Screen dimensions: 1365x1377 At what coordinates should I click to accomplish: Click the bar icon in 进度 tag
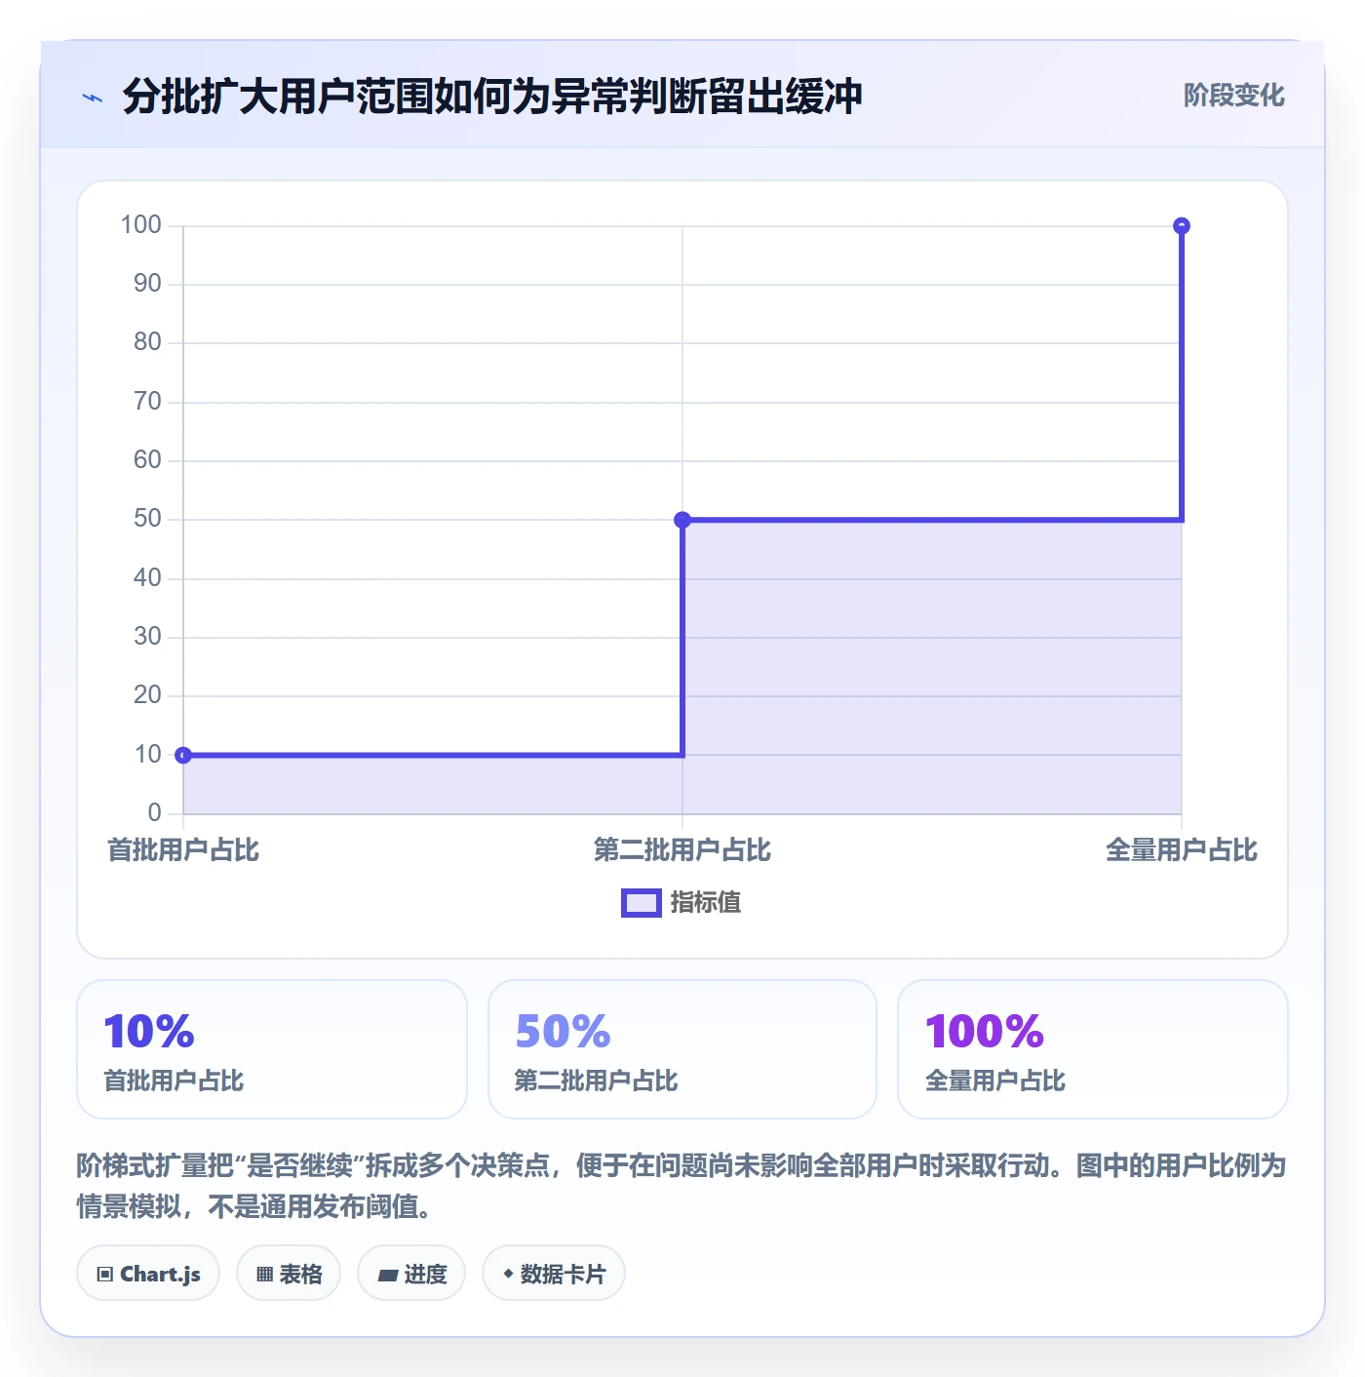tap(388, 1275)
